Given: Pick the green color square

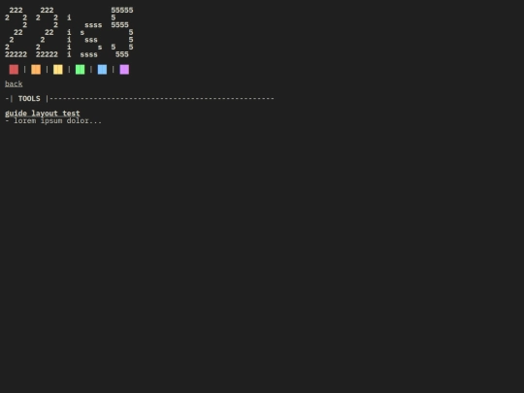Looking at the screenshot, I should 81,70.
